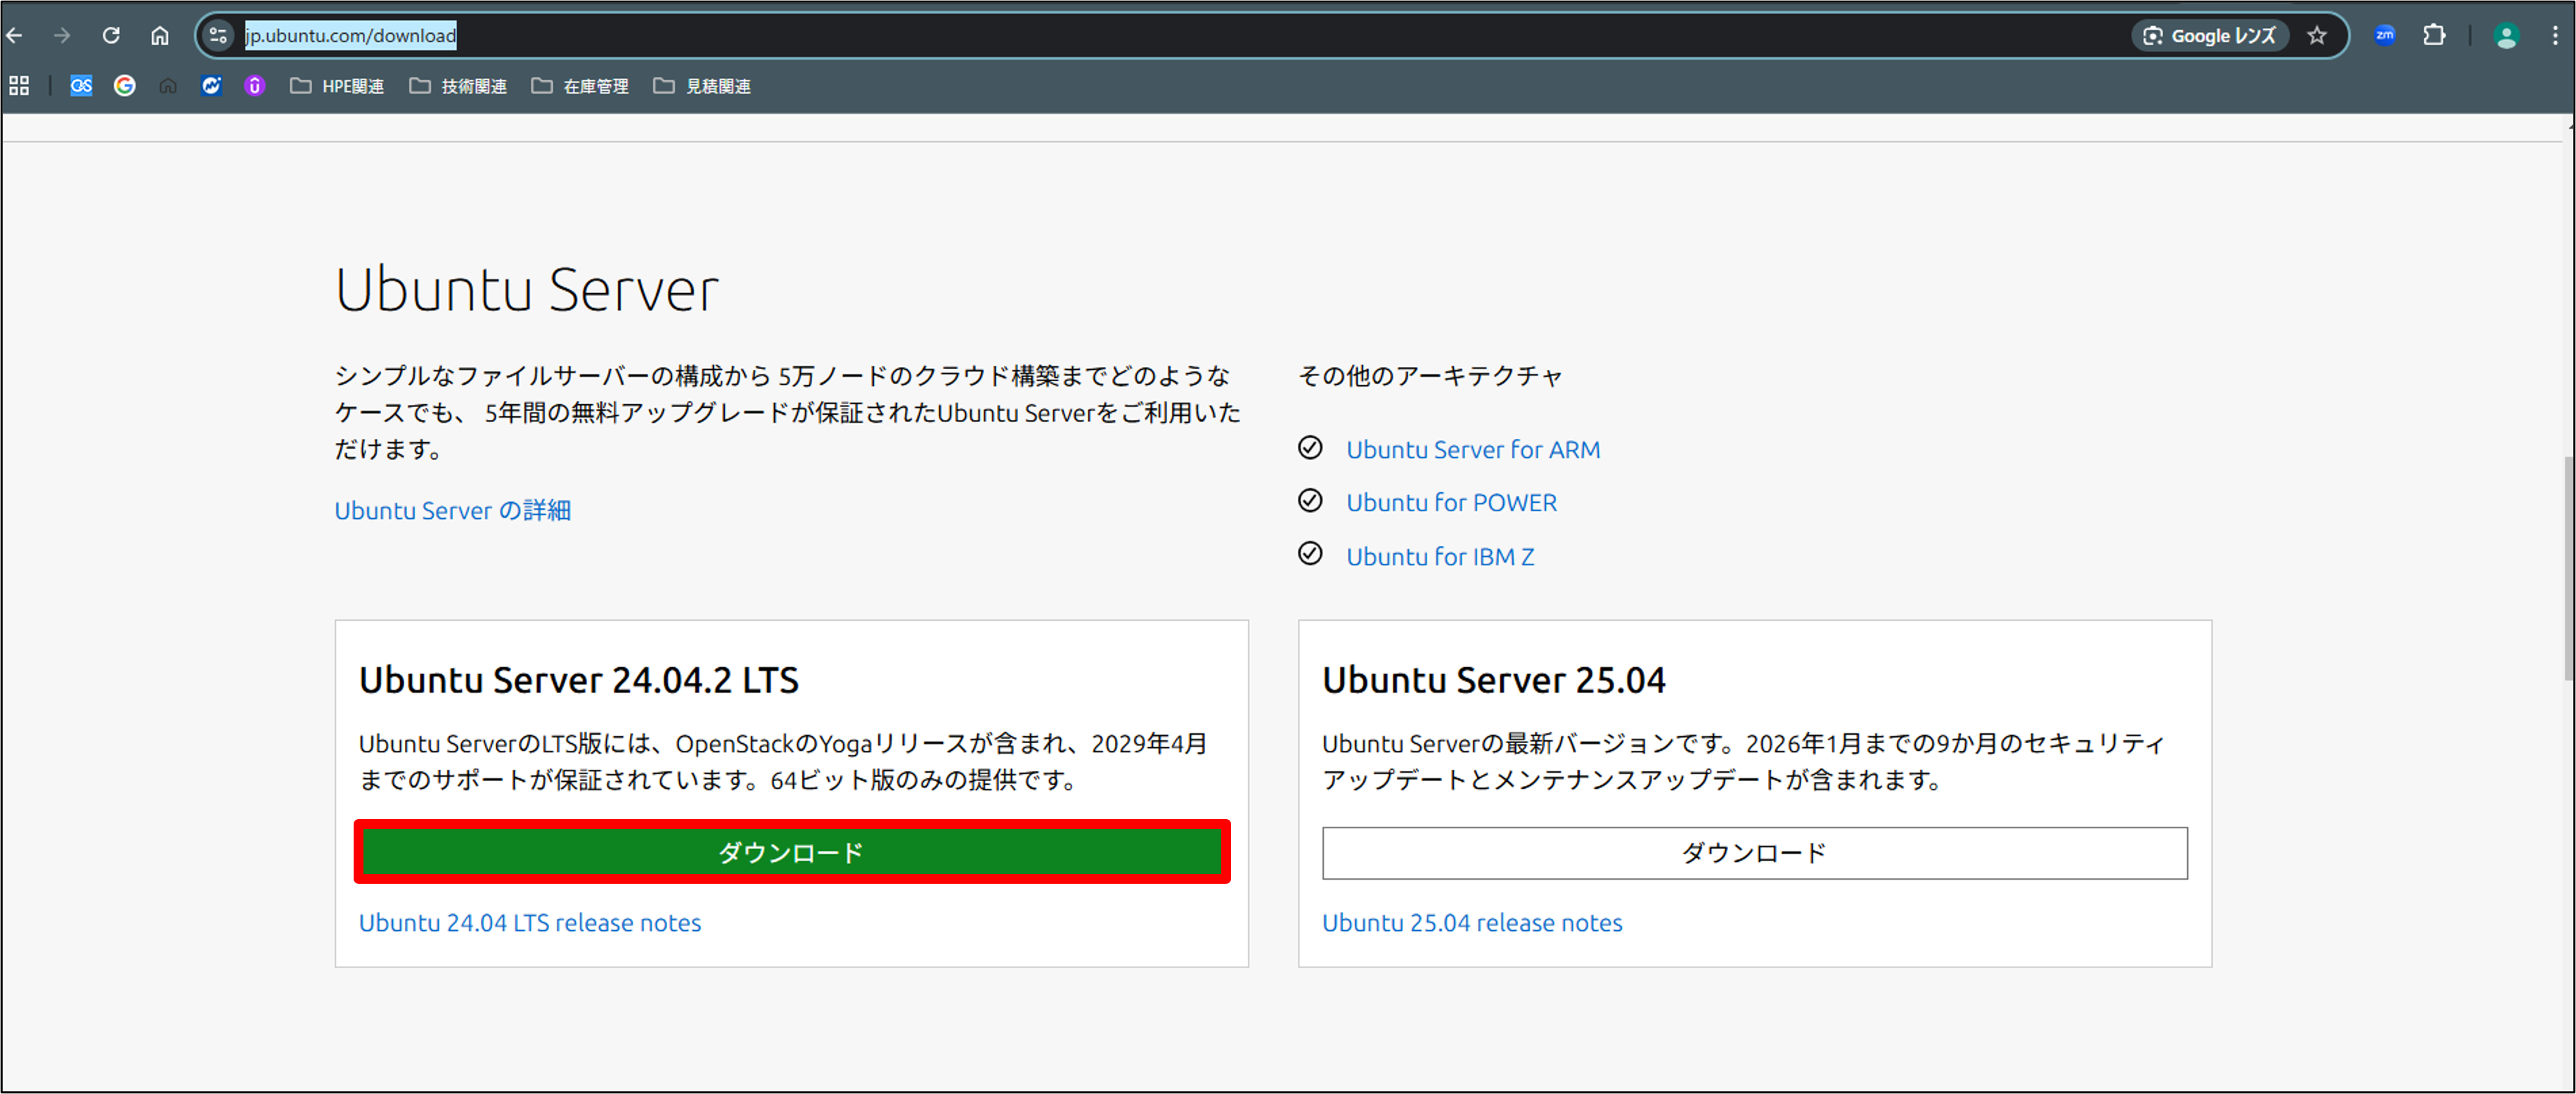Open the Ubuntu Server for ARM link
The image size is (2576, 1094).
coord(1473,450)
